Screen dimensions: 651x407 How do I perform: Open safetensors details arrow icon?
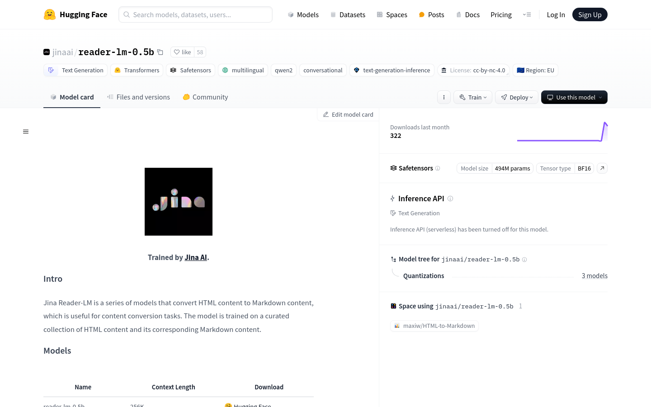tap(602, 168)
